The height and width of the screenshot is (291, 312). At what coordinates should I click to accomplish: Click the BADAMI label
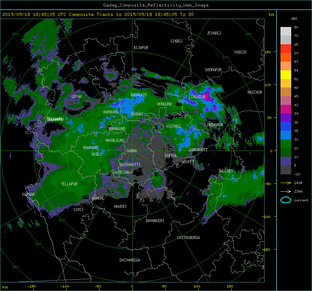pyautogui.click(x=137, y=114)
